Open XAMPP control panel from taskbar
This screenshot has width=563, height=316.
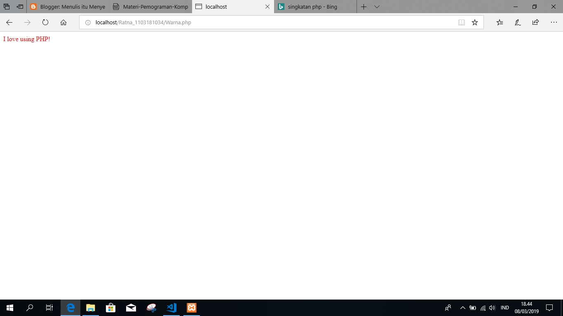192,308
